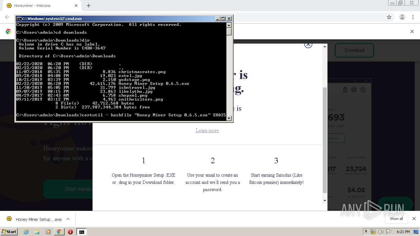Click the Honeyminer favicon in tab
The width and height of the screenshot is (420, 236).
(x=9, y=6)
